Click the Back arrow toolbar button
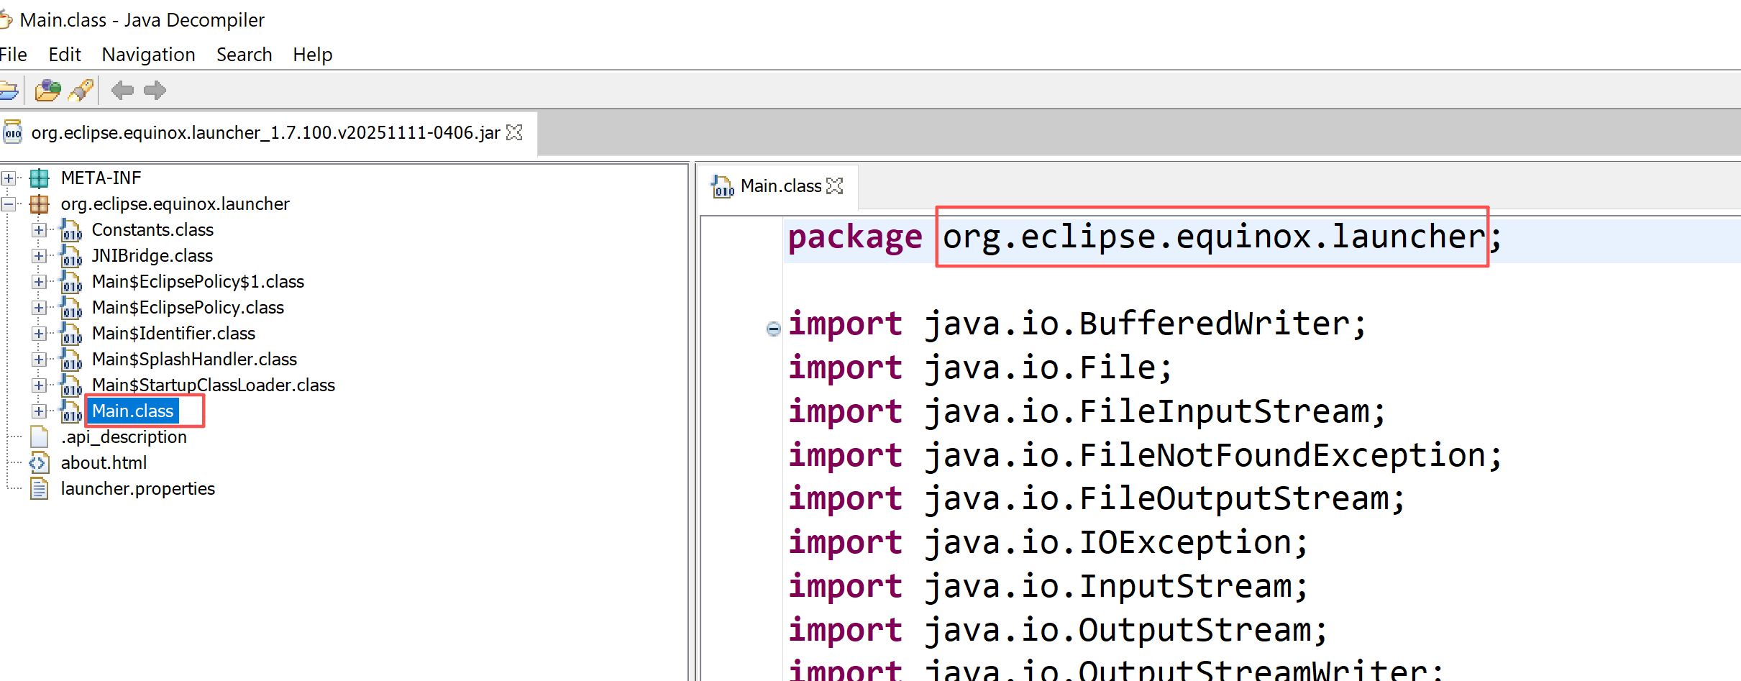Image resolution: width=1741 pixels, height=681 pixels. pos(122,91)
